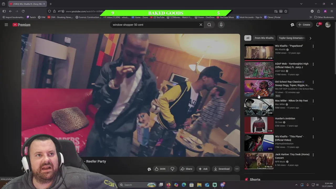Bookmark this page with the star
The image size is (336, 189).
286,11
